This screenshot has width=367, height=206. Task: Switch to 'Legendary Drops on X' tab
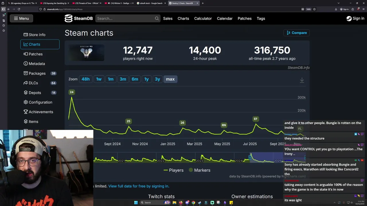coord(23,3)
